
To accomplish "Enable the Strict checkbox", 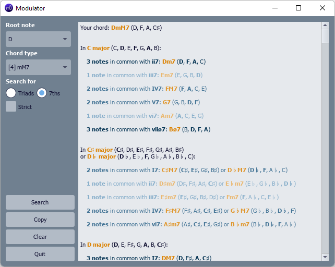I will click(11, 107).
